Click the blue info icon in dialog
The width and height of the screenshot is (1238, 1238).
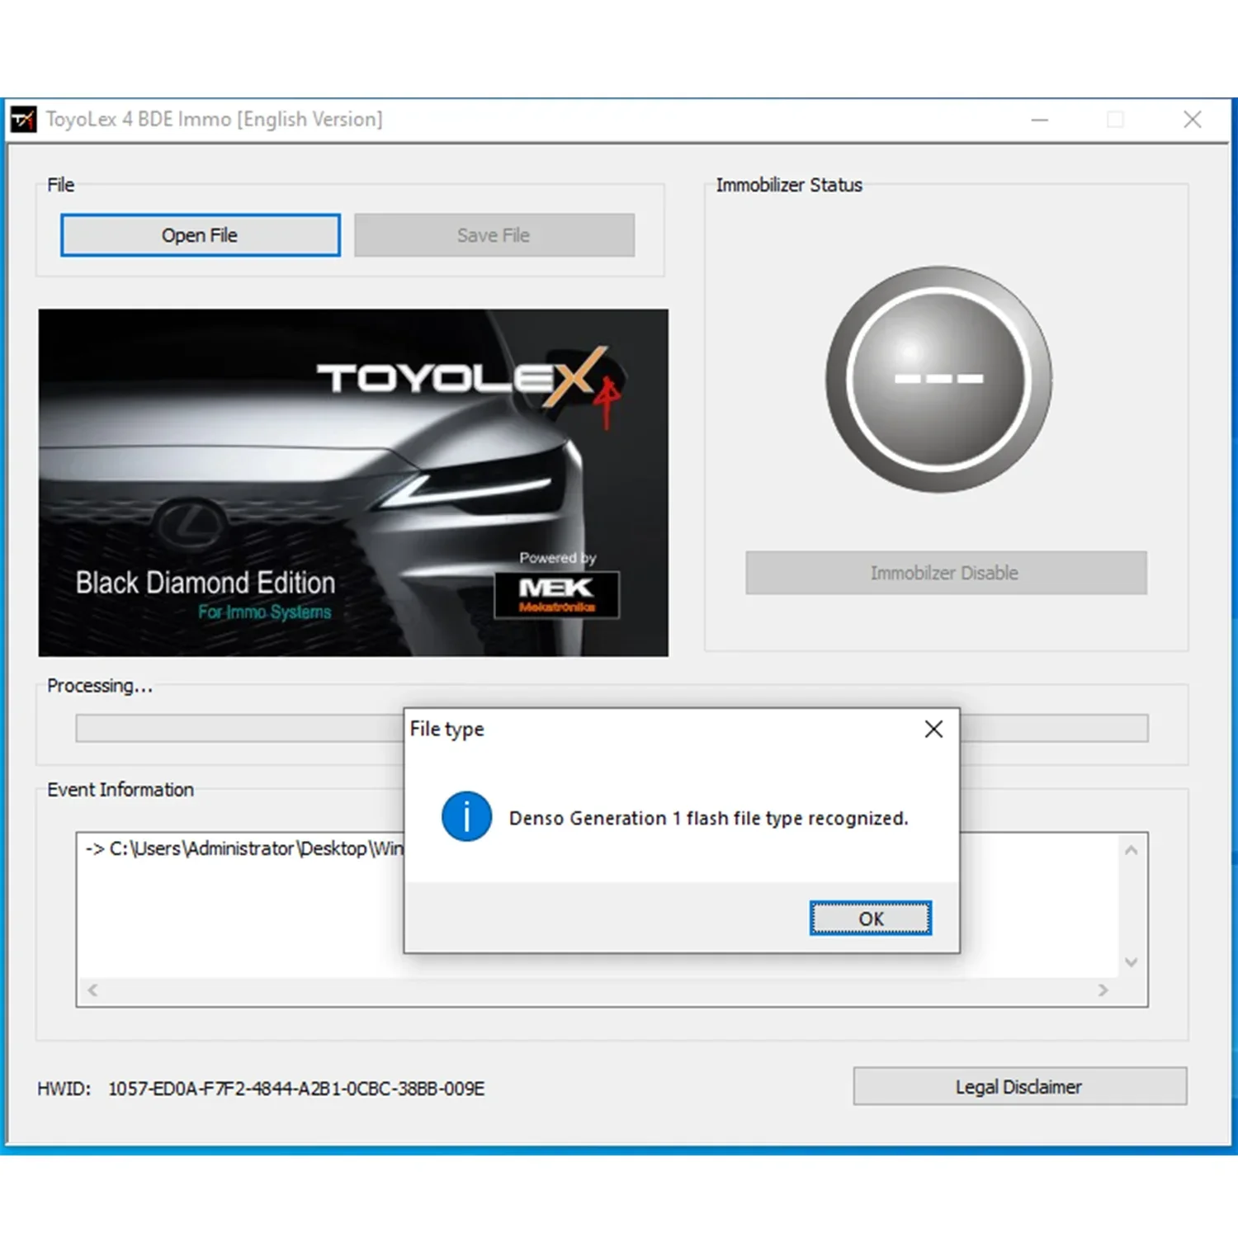coord(466,818)
